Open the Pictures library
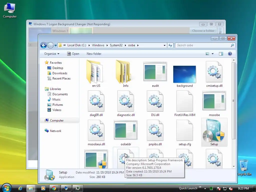 55,105
